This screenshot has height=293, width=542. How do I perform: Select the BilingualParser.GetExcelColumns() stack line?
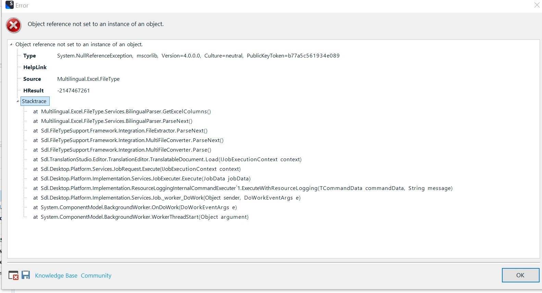click(x=122, y=112)
